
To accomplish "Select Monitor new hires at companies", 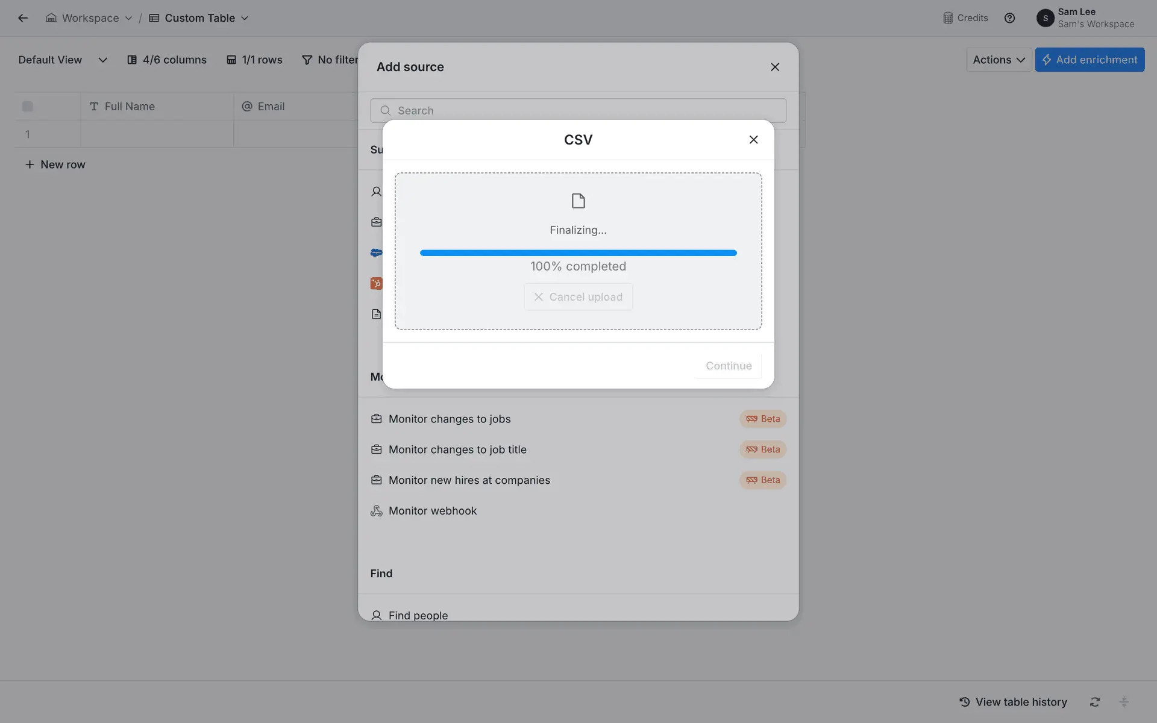I will pyautogui.click(x=469, y=480).
